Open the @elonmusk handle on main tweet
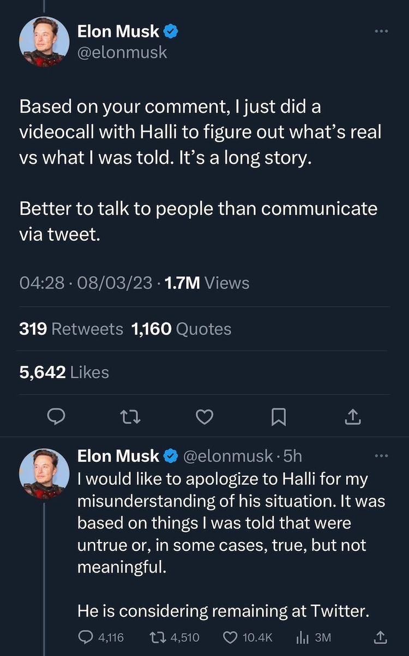This screenshot has width=409, height=656. coord(122,53)
